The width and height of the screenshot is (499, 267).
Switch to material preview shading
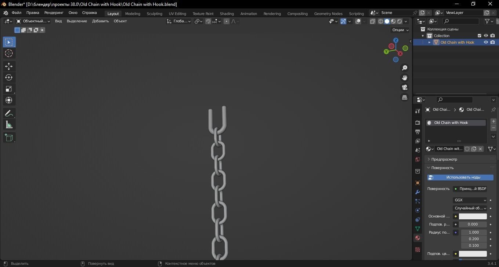393,21
